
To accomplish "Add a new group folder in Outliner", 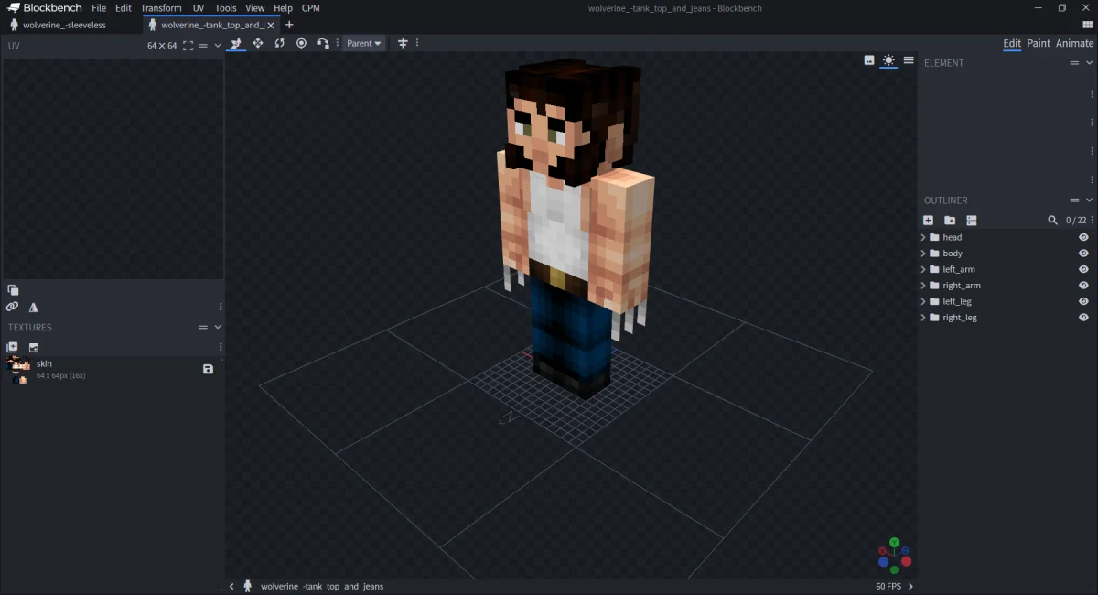I will click(x=950, y=220).
